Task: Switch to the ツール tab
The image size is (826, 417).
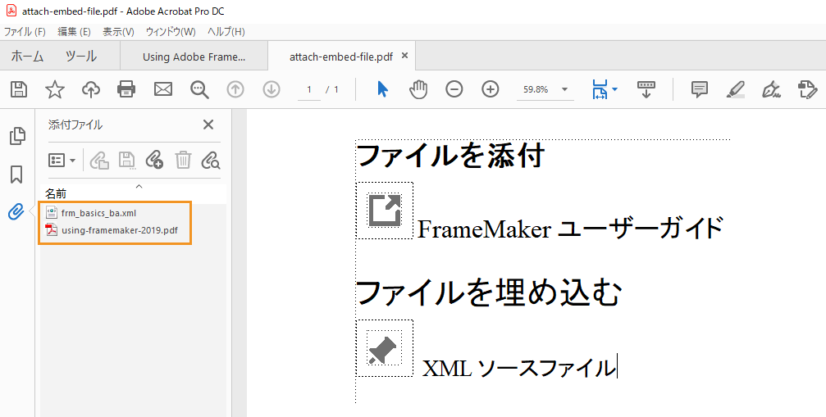Action: click(x=81, y=57)
